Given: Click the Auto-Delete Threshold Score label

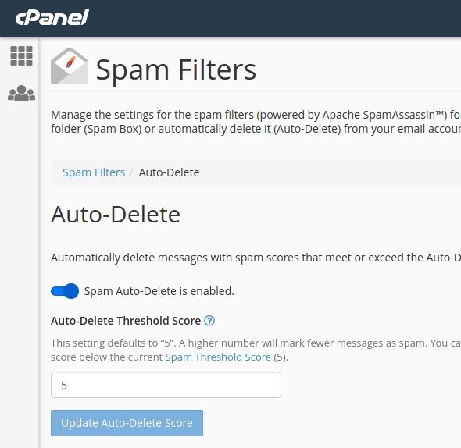Looking at the screenshot, I should point(126,321).
